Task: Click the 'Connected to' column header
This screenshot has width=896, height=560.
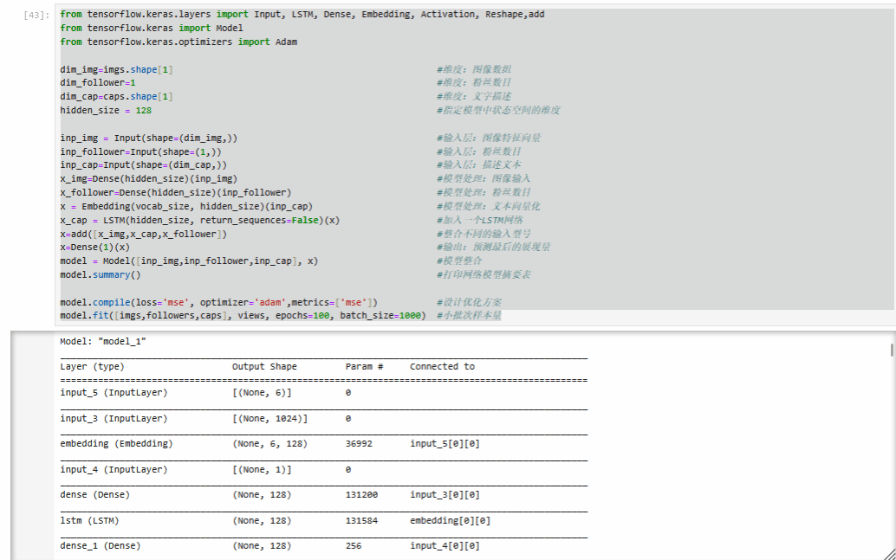Action: pyautogui.click(x=442, y=366)
